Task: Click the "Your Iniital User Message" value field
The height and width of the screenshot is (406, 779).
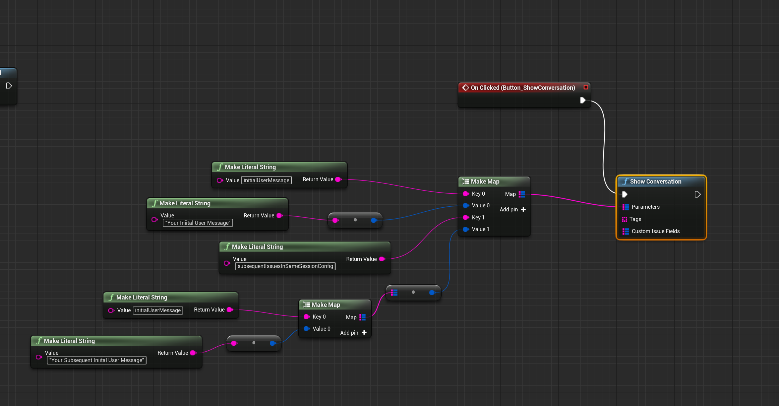Action: (x=198, y=223)
